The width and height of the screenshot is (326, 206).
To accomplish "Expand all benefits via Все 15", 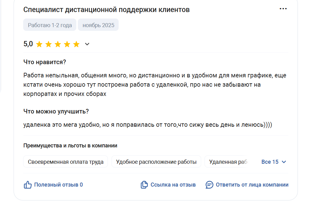I will (274, 162).
